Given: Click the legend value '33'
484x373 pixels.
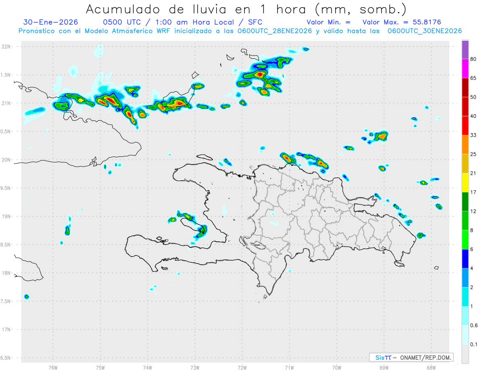Looking at the screenshot, I should pos(474,135).
